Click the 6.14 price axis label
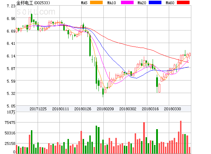Image resolution: width=211 pixels, height=154 pixels. 11,56
